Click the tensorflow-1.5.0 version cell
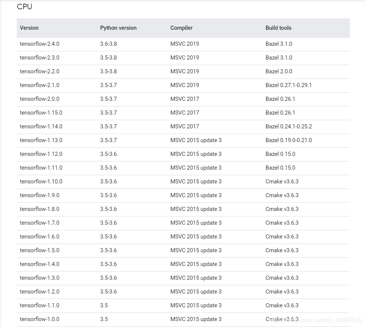Image resolution: width=365 pixels, height=327 pixels. 39,250
